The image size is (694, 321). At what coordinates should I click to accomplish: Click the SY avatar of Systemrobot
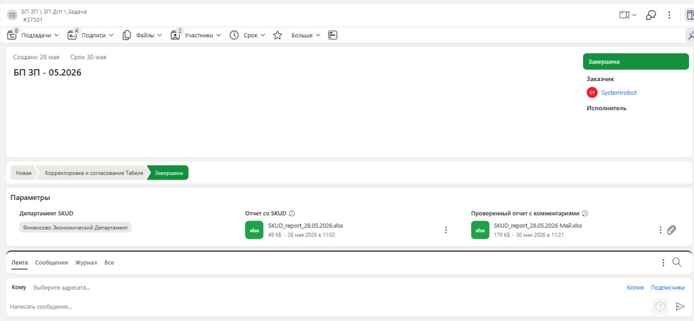click(x=592, y=93)
